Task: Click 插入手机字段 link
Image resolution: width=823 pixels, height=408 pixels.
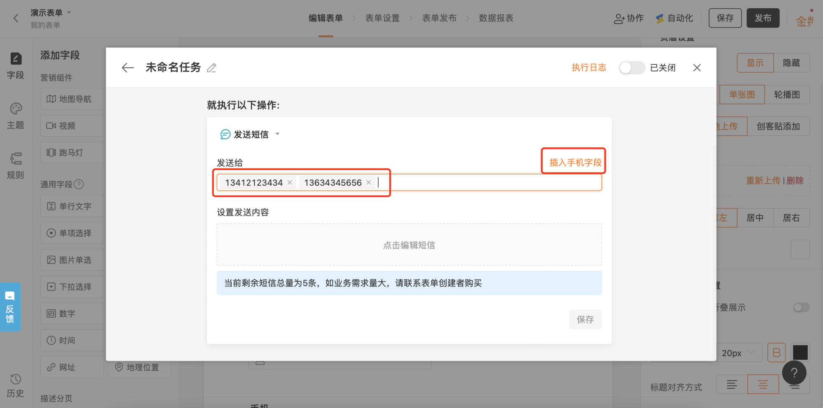Action: (x=575, y=163)
